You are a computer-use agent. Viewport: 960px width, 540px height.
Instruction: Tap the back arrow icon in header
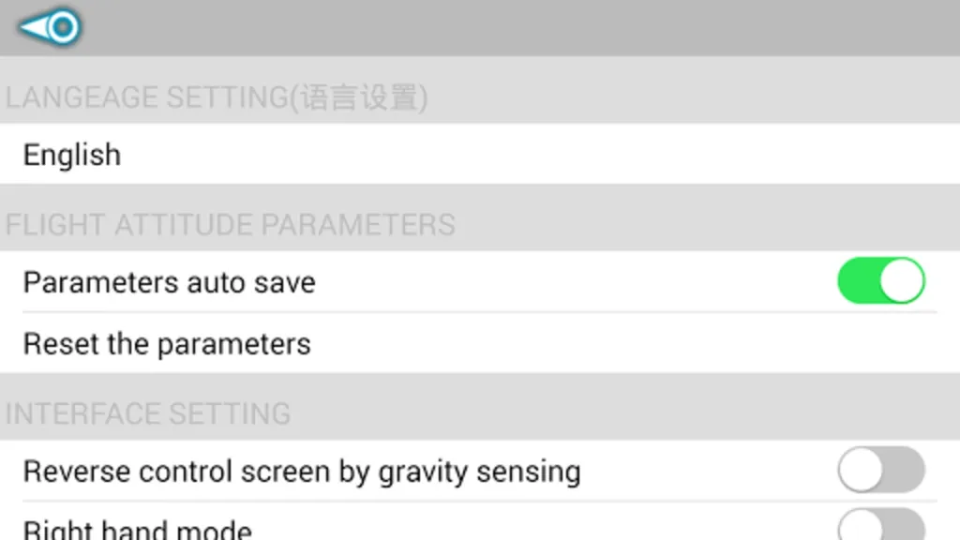[51, 27]
